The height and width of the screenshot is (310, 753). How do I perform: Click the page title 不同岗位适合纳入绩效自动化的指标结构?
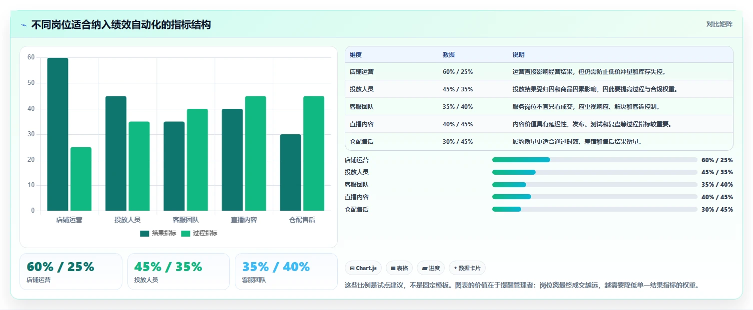[x=121, y=24]
